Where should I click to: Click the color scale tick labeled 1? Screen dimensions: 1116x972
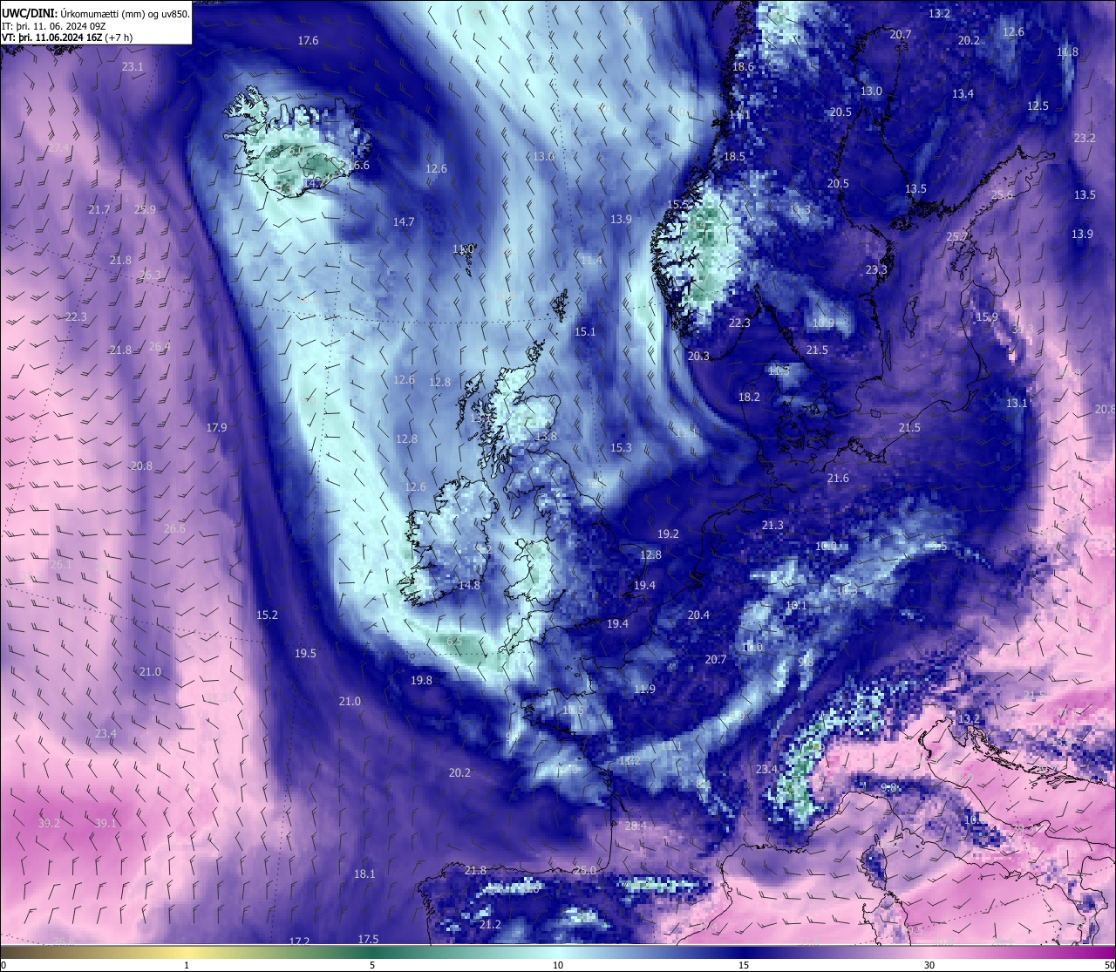pyautogui.click(x=187, y=965)
